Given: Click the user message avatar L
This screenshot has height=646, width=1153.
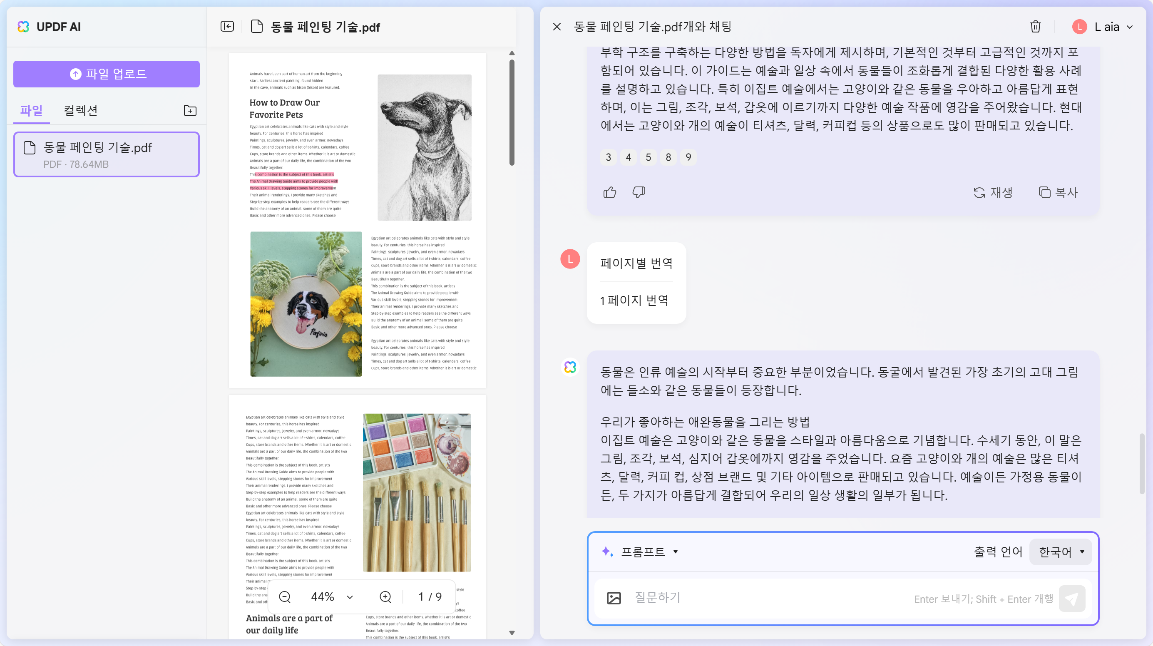Looking at the screenshot, I should pyautogui.click(x=570, y=259).
